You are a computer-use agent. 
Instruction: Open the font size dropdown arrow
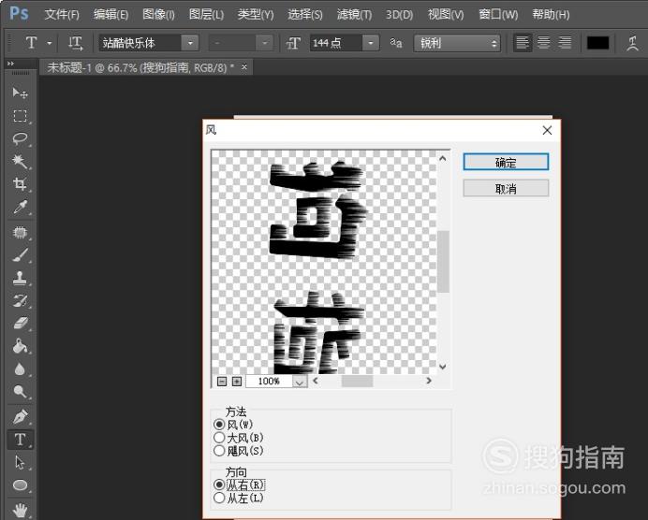(371, 43)
